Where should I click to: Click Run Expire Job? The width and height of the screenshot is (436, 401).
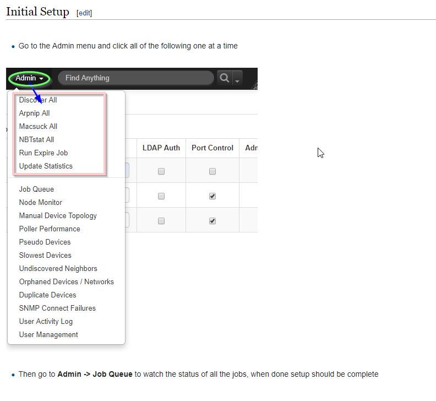[x=43, y=153]
